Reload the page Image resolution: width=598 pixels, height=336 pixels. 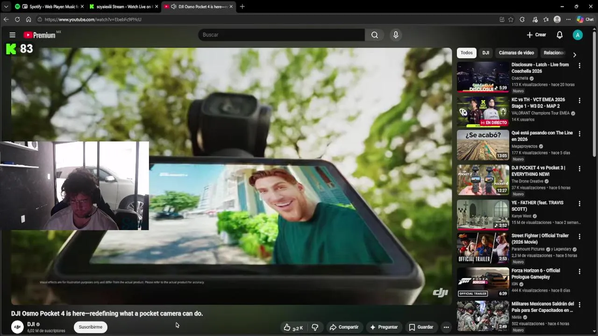click(17, 20)
